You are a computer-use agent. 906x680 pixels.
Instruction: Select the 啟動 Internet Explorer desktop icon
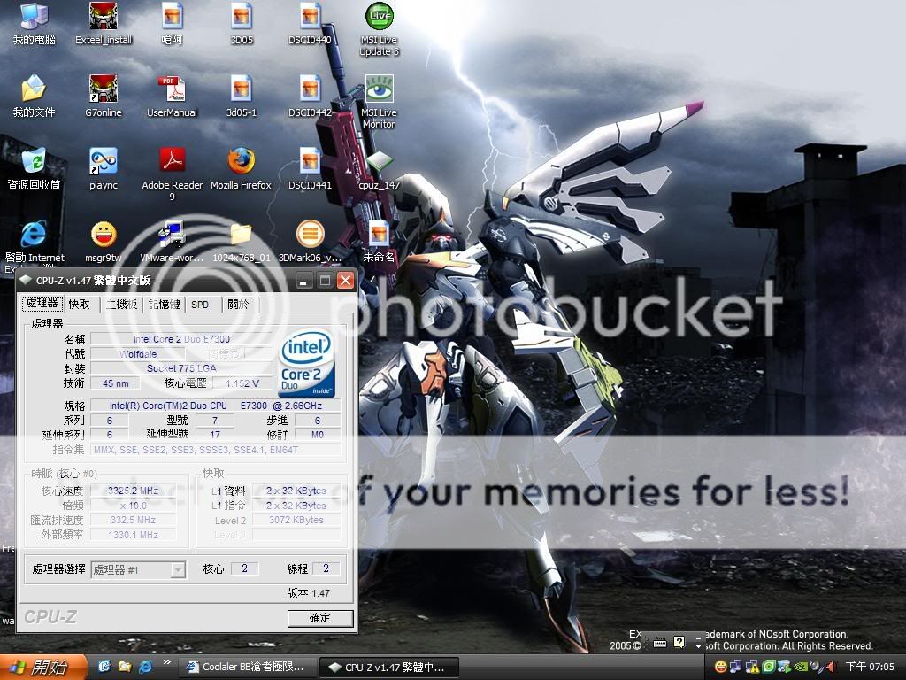click(35, 246)
